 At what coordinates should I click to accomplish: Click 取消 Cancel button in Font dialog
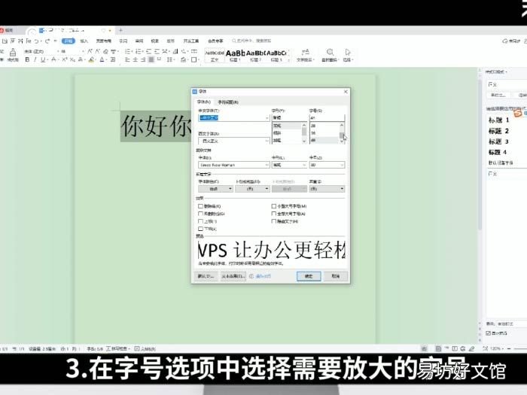pos(336,276)
